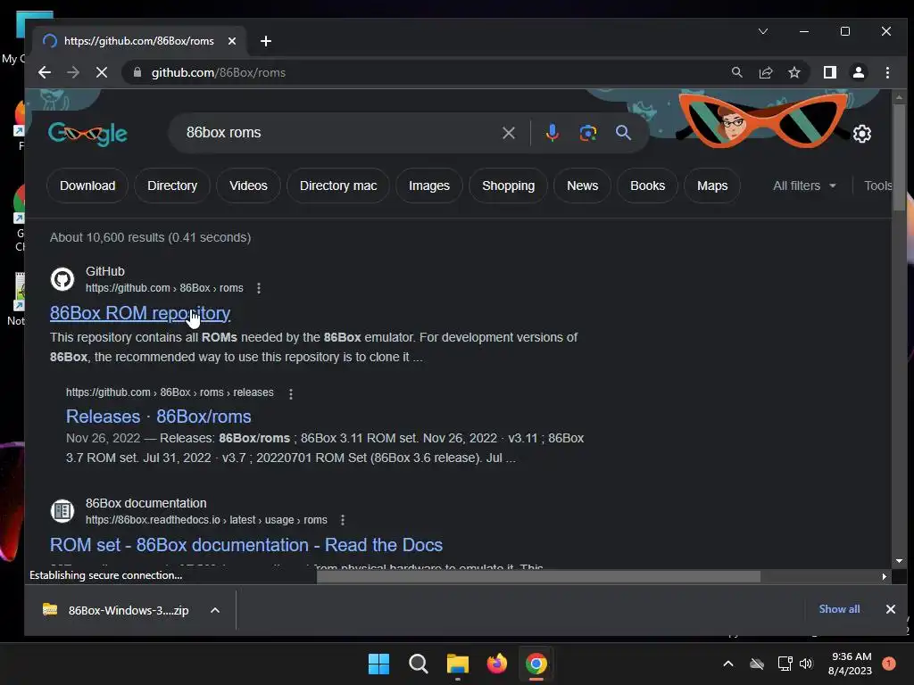Open the Tools search options

[877, 186]
